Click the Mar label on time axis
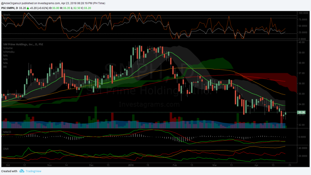Viewport: 311px width, 175px height. 215,165
